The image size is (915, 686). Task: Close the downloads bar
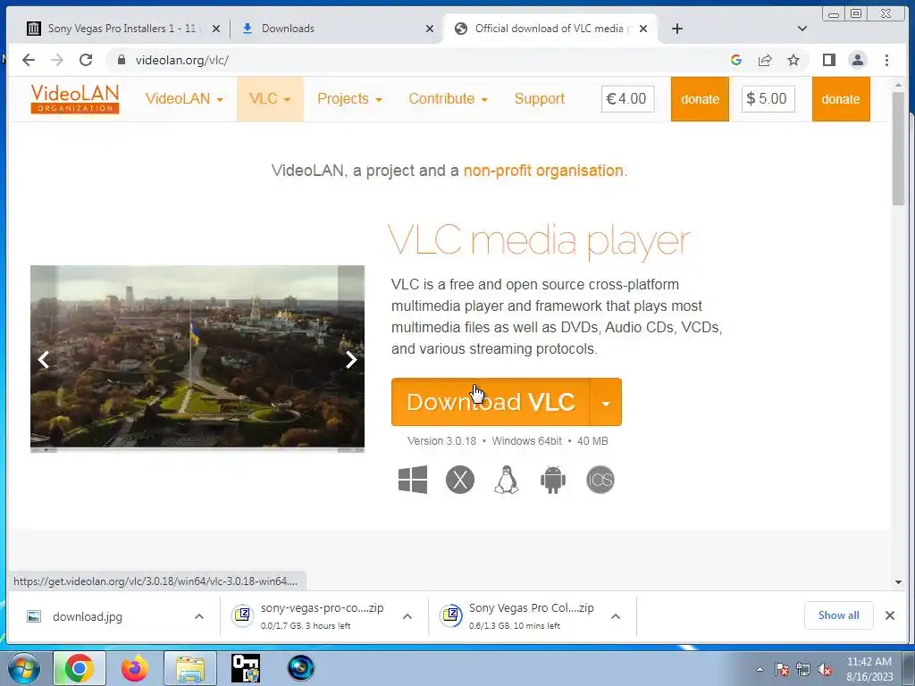pyautogui.click(x=889, y=615)
